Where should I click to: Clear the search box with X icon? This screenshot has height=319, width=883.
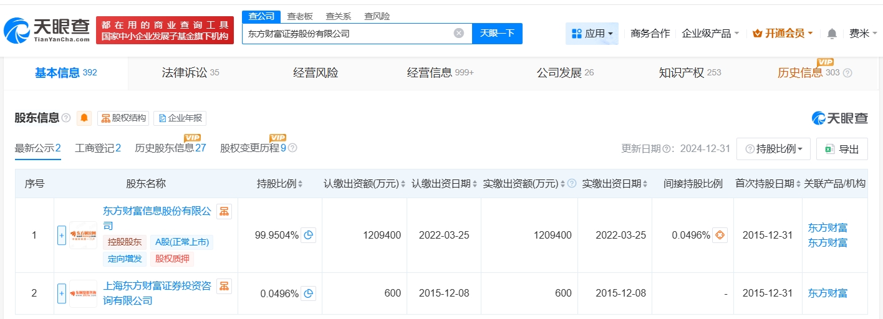[x=459, y=34]
